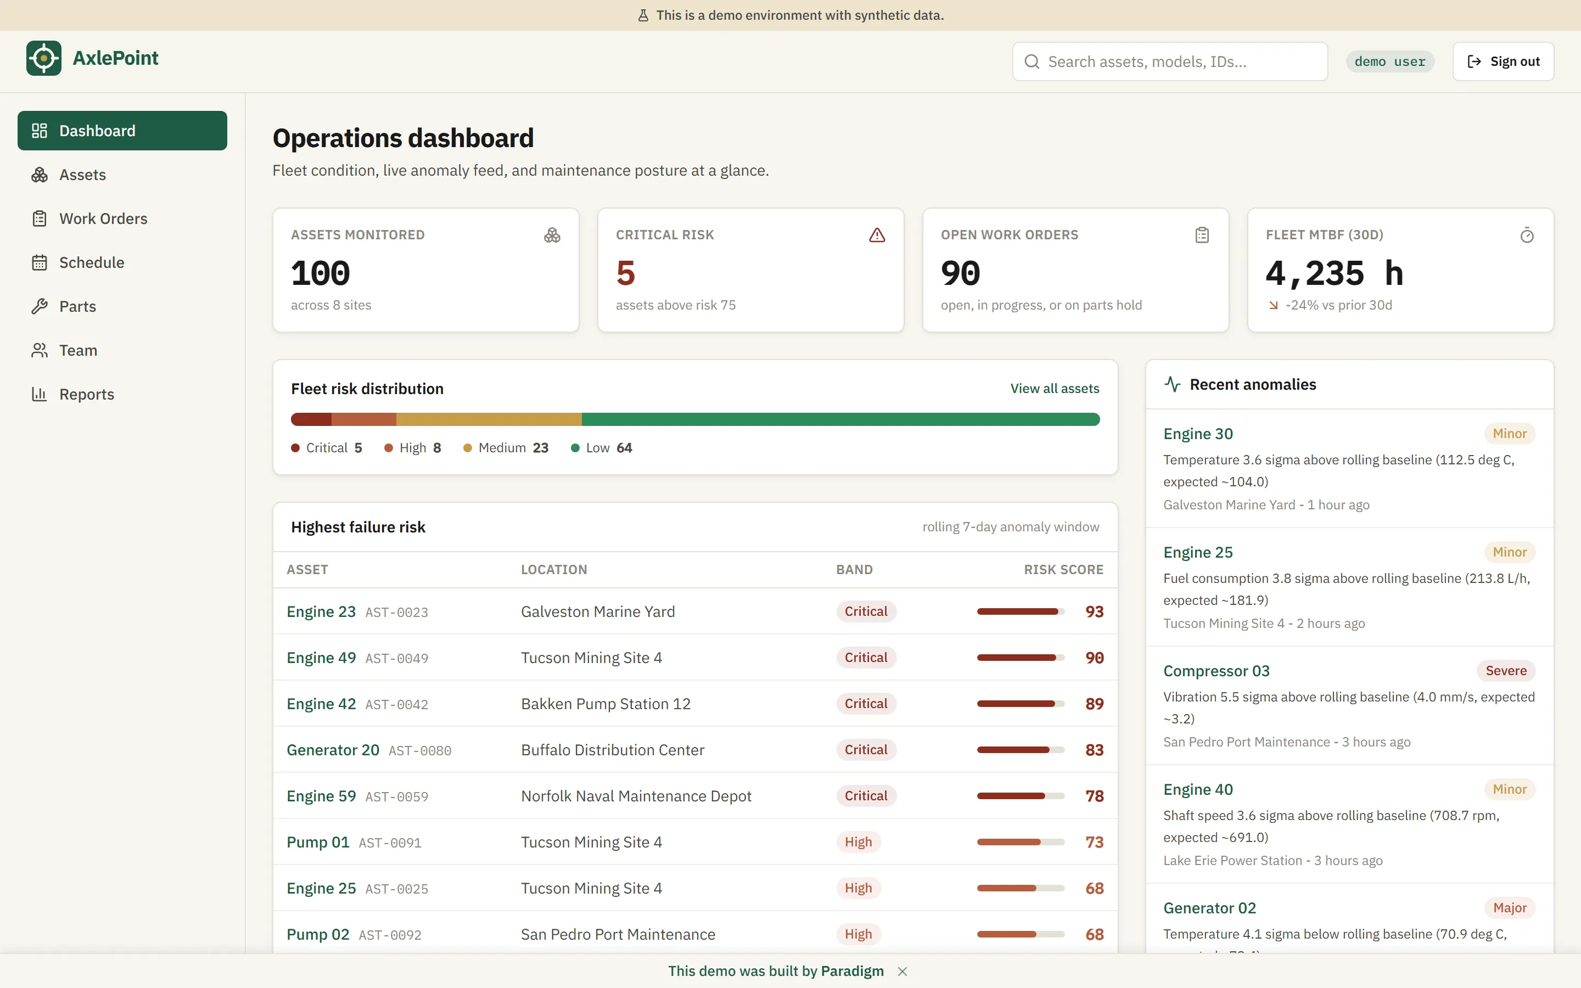Click the cubes icon on Assets Monitored card
Viewport: 1581px width, 988px height.
(552, 235)
